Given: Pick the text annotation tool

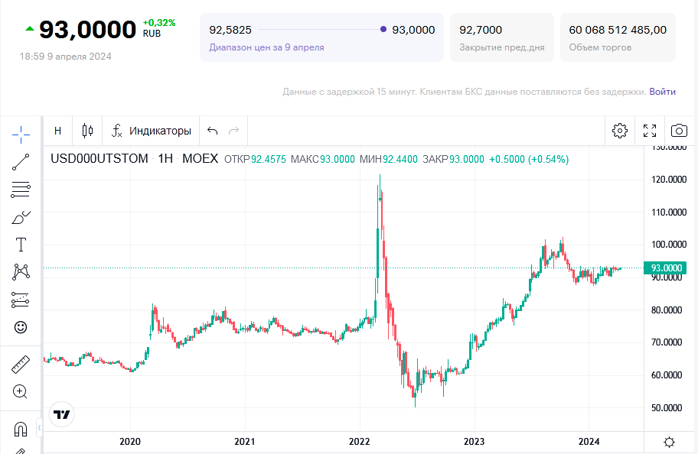Looking at the screenshot, I should (x=21, y=245).
